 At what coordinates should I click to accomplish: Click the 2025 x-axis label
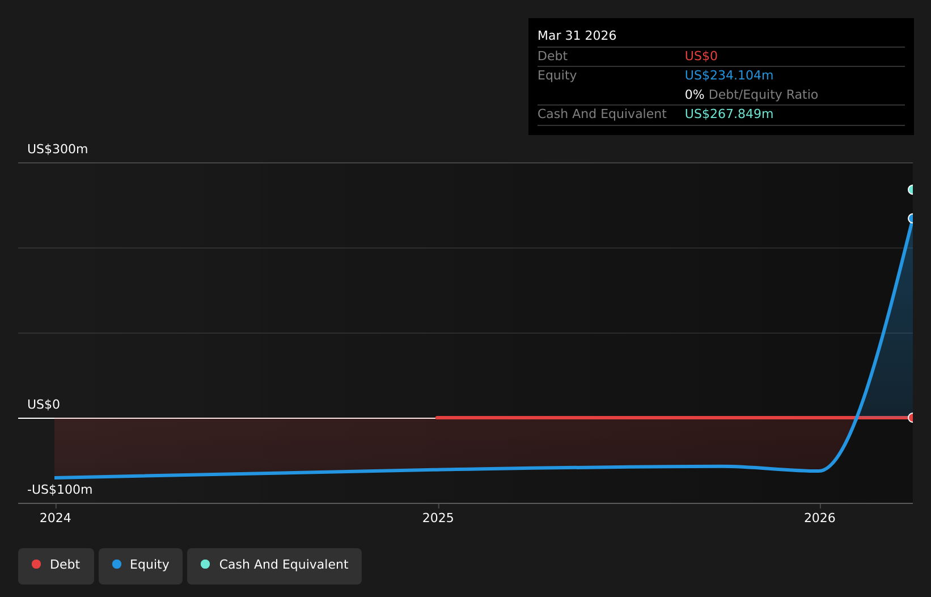tap(438, 518)
